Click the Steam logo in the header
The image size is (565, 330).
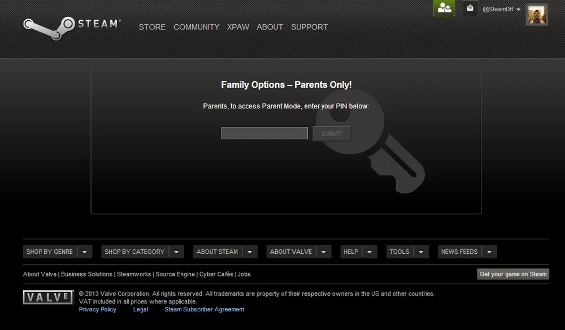coord(72,28)
